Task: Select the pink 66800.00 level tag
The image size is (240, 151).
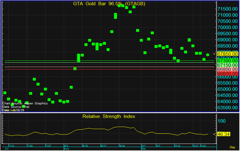Action: pyautogui.click(x=227, y=69)
